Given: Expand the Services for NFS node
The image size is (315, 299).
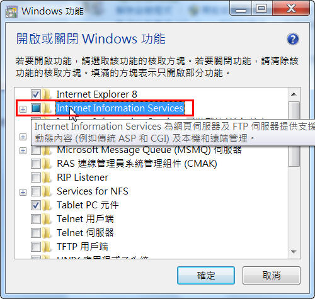Looking at the screenshot, I should pyautogui.click(x=23, y=192).
